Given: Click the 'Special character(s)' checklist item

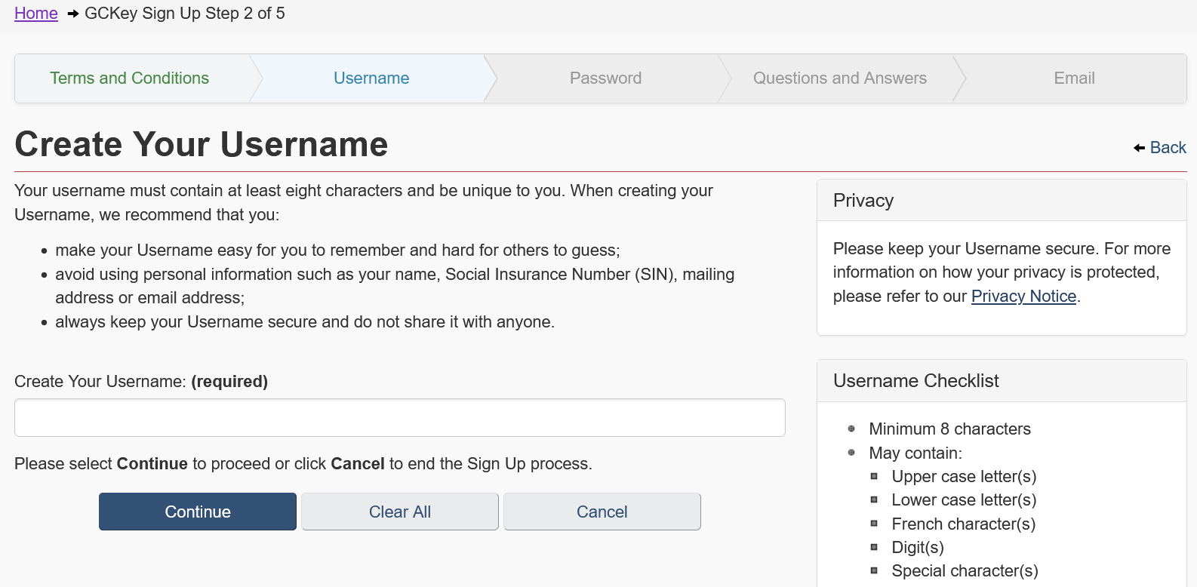Looking at the screenshot, I should [965, 571].
